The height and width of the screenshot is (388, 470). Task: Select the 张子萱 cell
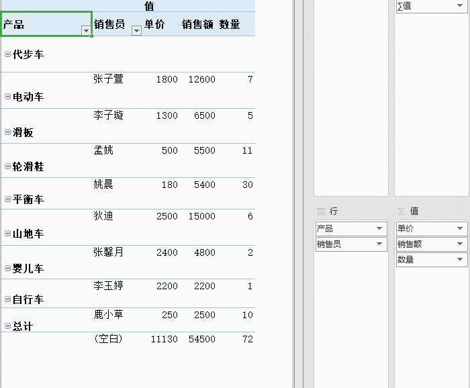coord(108,79)
